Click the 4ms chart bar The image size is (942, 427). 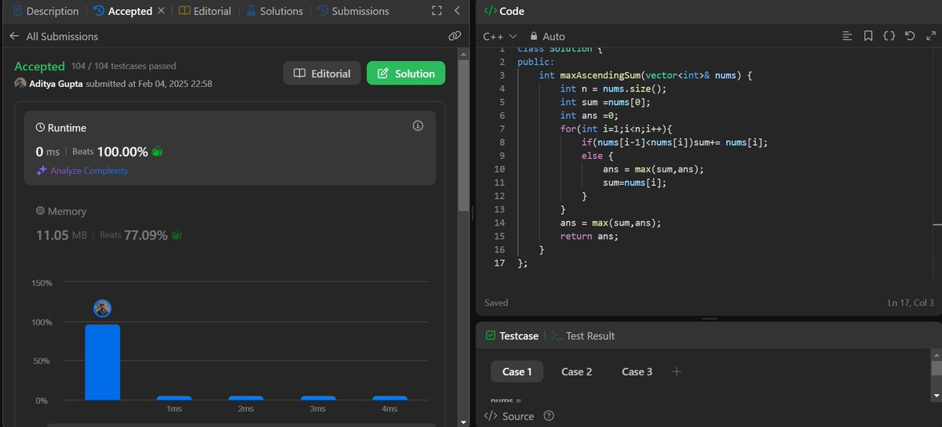click(390, 398)
